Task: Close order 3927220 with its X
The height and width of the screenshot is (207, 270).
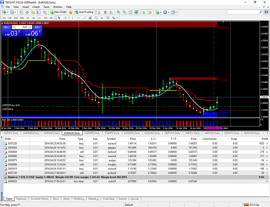Action: tap(267, 144)
